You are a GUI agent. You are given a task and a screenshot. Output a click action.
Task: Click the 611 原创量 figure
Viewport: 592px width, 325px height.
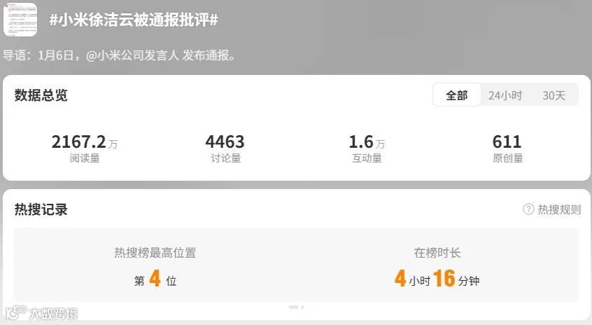click(x=507, y=141)
